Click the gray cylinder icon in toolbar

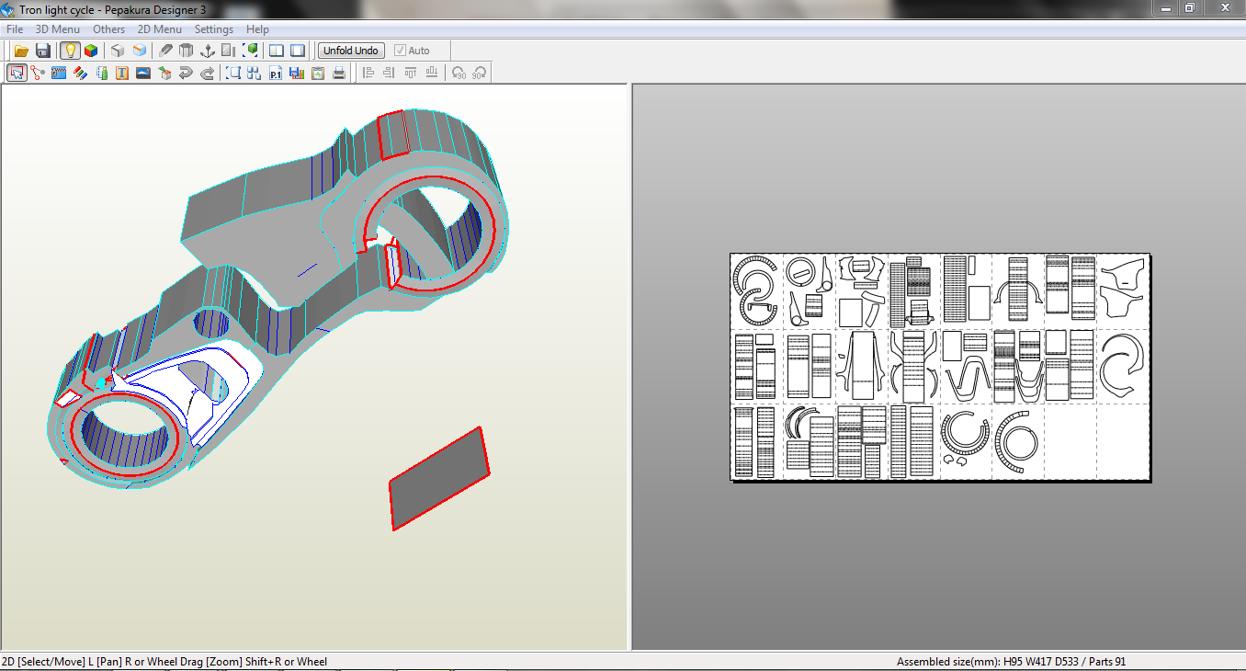tap(186, 51)
